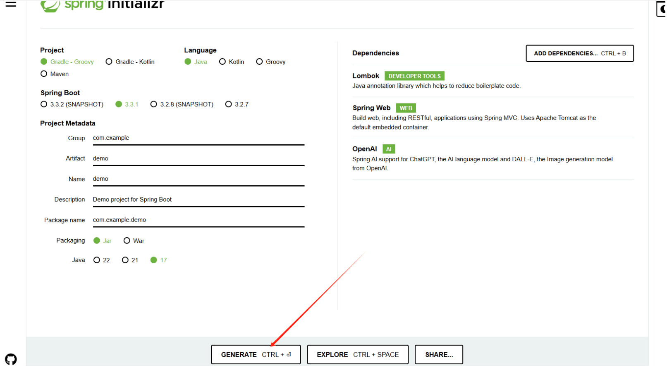
Task: Toggle the dark theme icon
Action: [662, 9]
